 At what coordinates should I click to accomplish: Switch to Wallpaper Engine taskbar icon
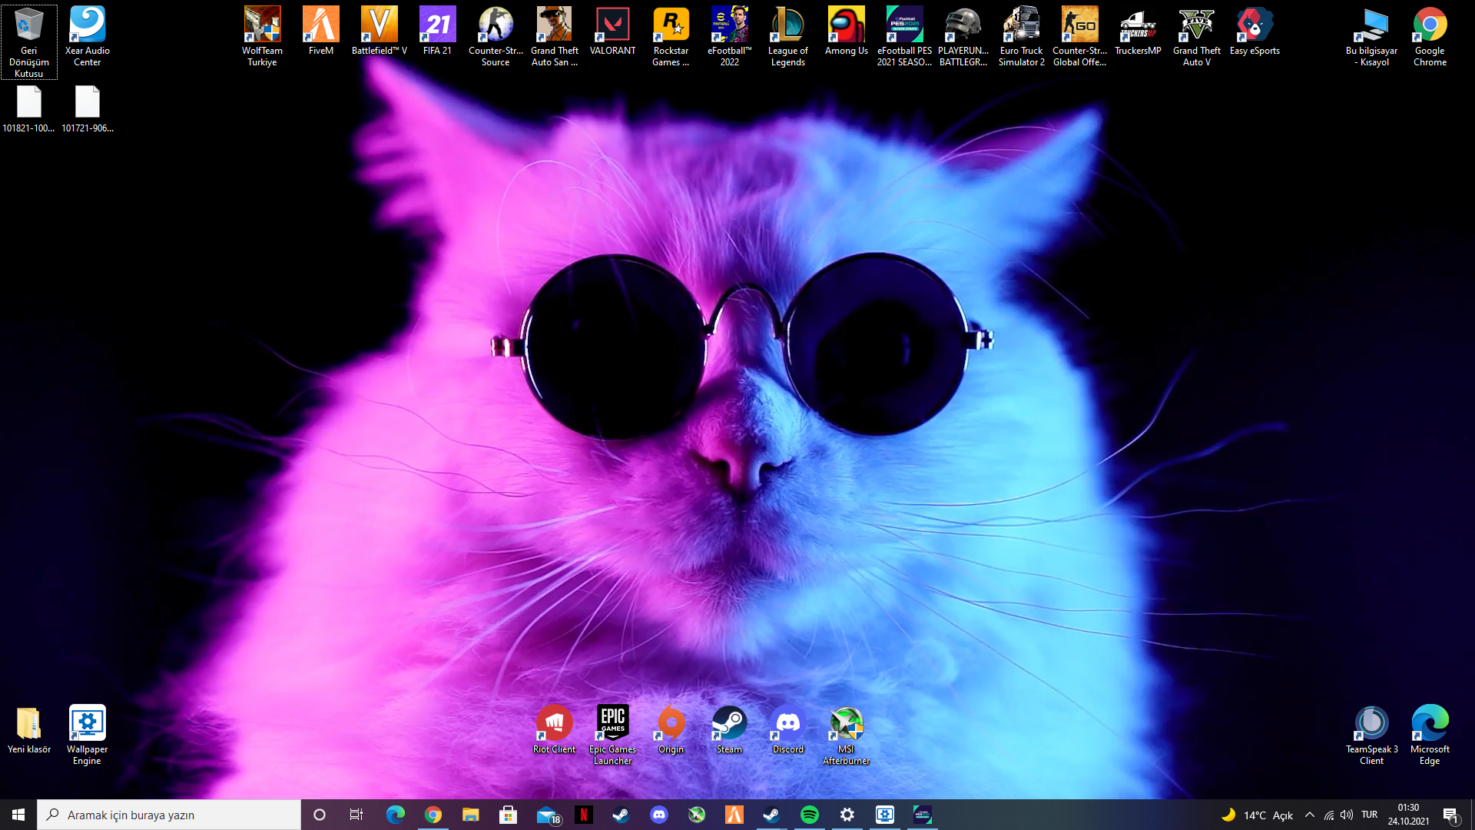[x=885, y=815]
